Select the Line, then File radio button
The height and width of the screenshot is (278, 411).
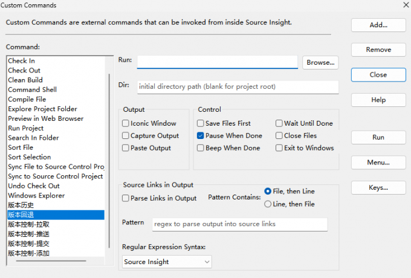coord(268,204)
